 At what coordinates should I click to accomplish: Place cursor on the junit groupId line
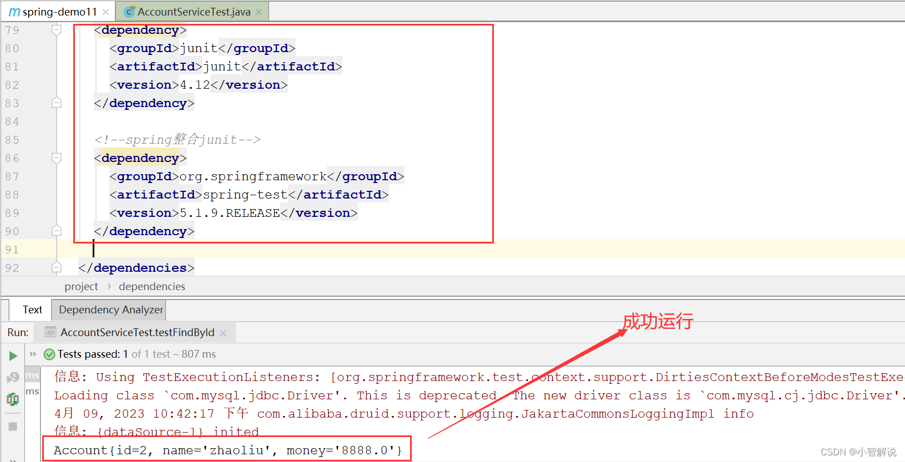coord(202,48)
